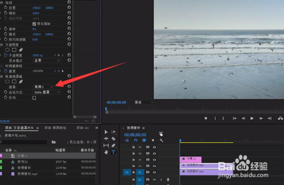Go to In point
Viewport: 284px width, 185px height.
pos(235,118)
